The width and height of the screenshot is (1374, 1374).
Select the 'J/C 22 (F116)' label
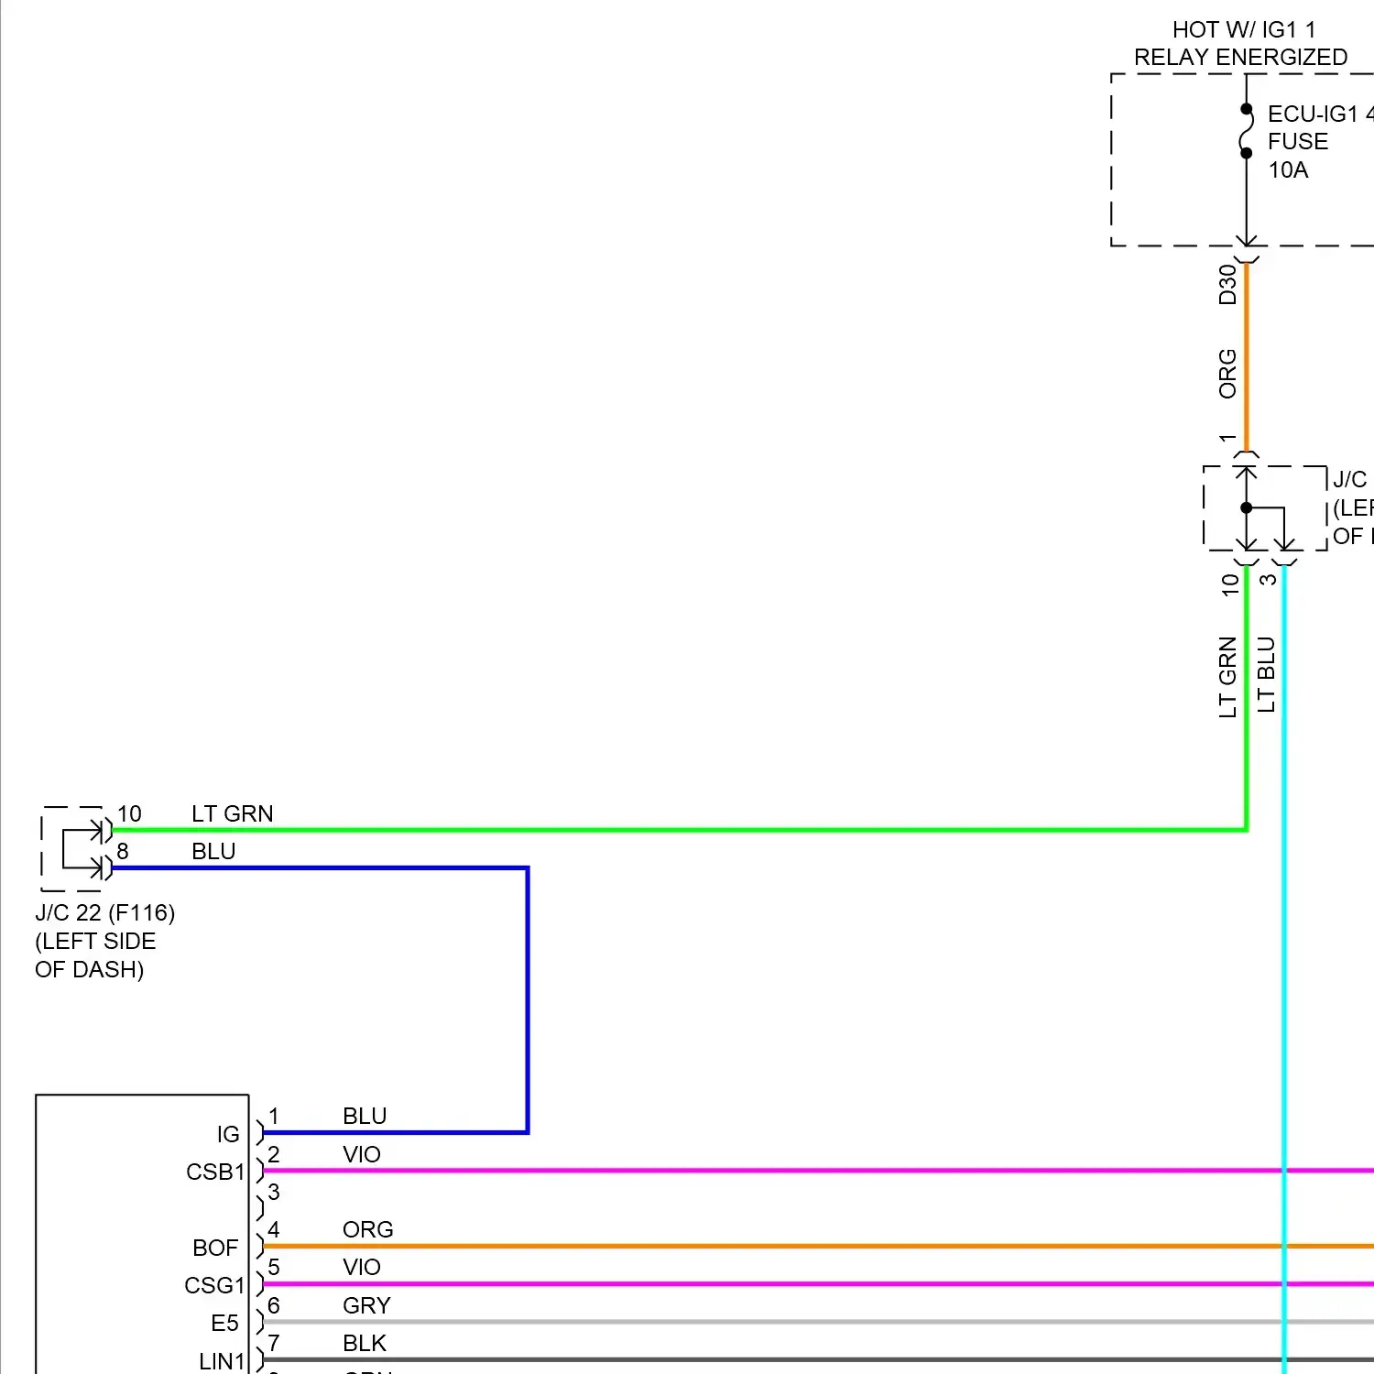point(105,912)
